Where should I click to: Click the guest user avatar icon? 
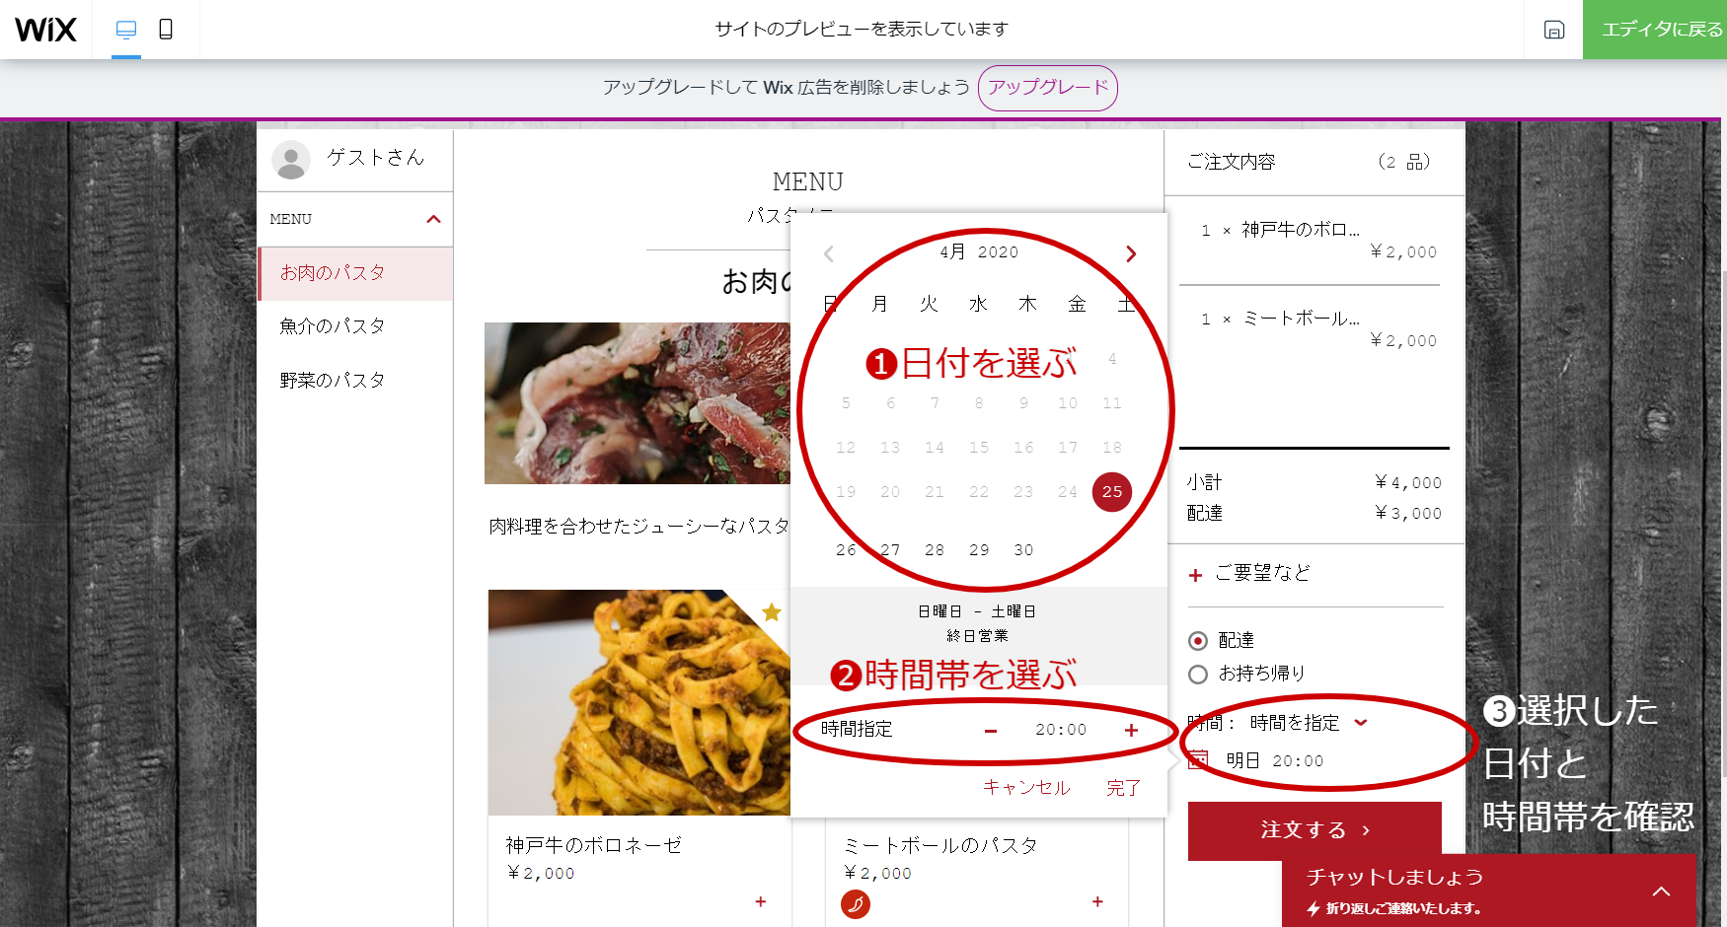coord(291,160)
